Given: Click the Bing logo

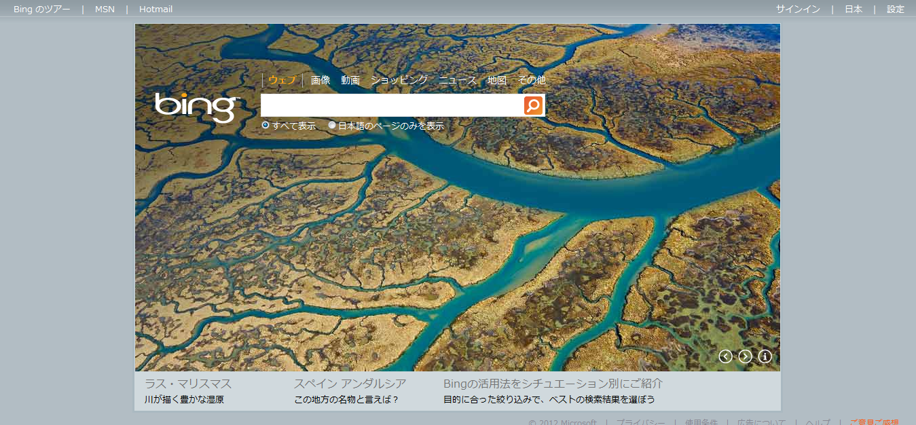Looking at the screenshot, I should coord(196,107).
